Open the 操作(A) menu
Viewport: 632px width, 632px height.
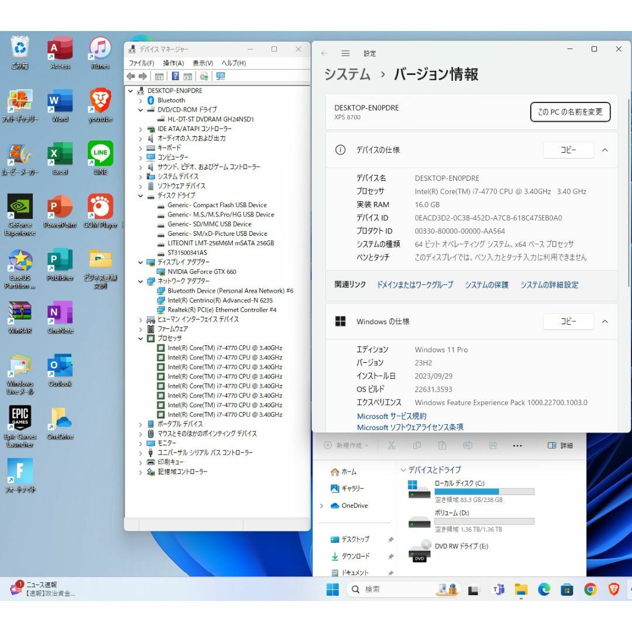(x=173, y=63)
